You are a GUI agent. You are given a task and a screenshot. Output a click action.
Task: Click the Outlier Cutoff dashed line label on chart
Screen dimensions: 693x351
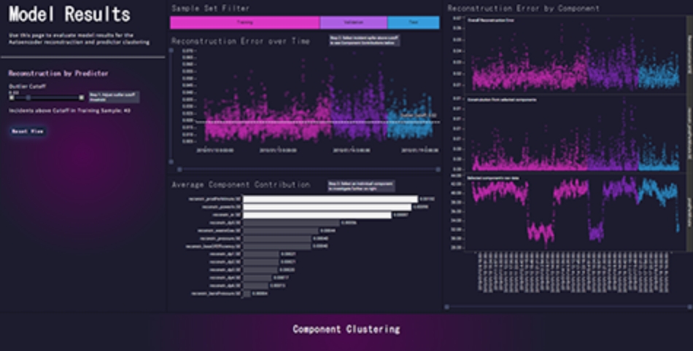tap(418, 116)
